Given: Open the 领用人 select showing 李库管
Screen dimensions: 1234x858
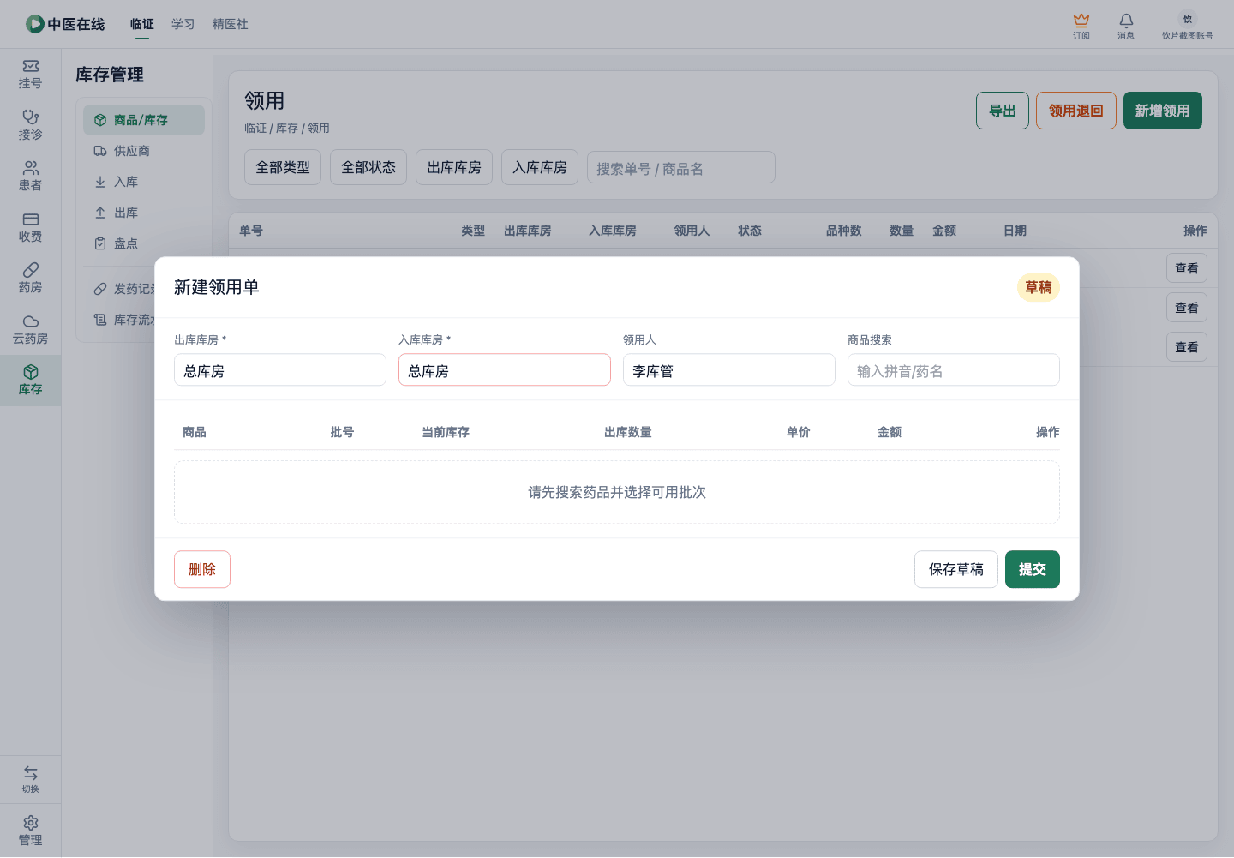Looking at the screenshot, I should tap(729, 370).
